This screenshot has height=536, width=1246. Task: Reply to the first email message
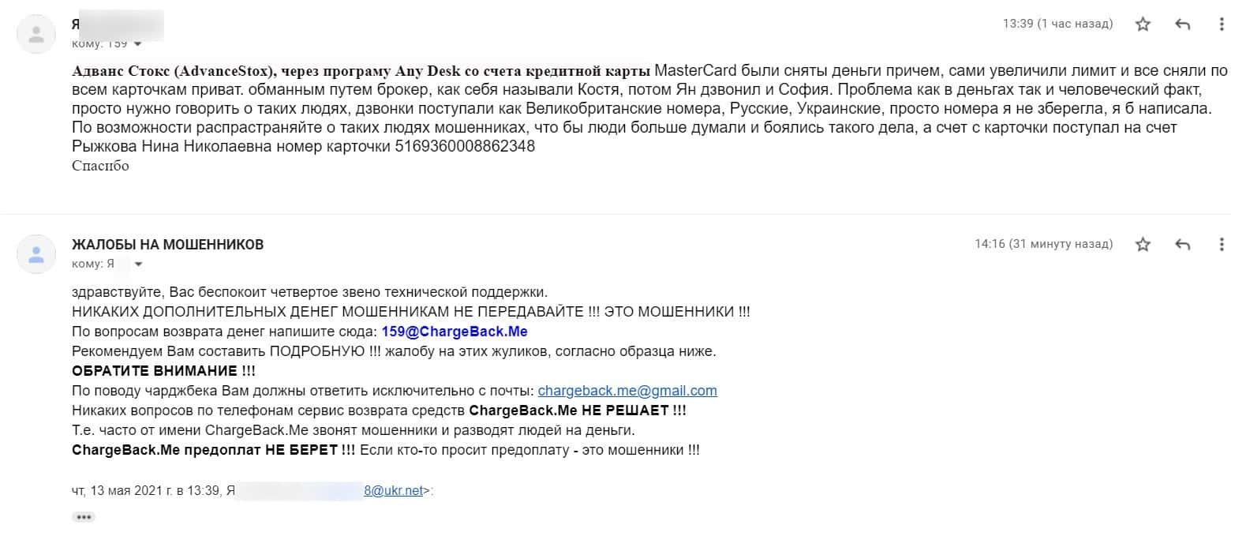(1182, 24)
